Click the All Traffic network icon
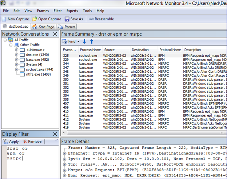This screenshot has width=227, height=179. 11,40
